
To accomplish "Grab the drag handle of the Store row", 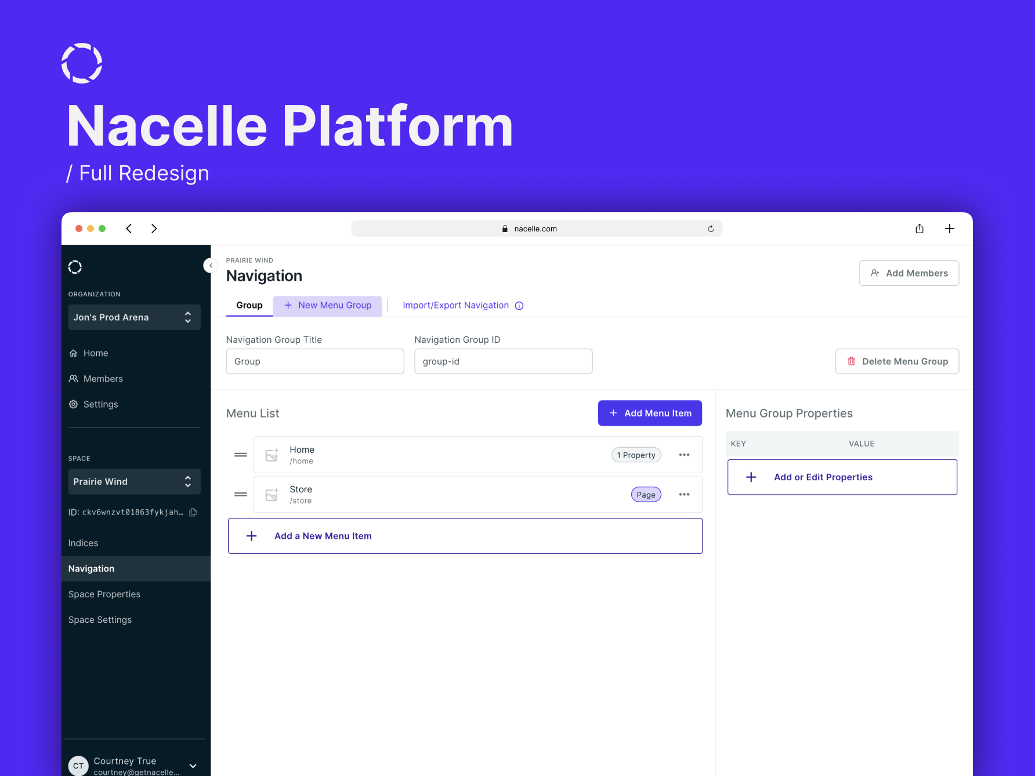I will coord(241,494).
